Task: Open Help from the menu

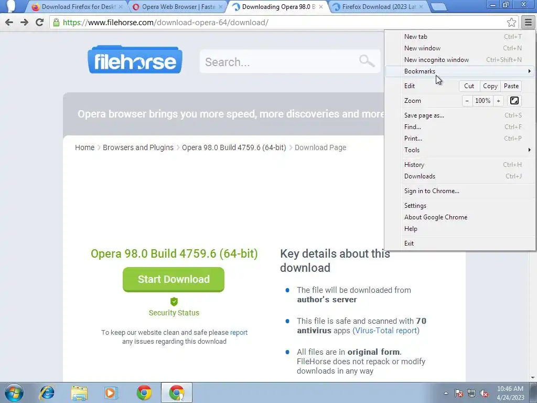Action: click(x=459, y=229)
